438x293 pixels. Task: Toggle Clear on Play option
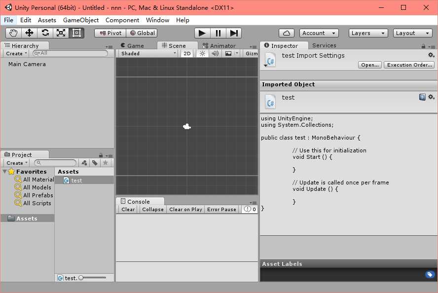(x=185, y=209)
